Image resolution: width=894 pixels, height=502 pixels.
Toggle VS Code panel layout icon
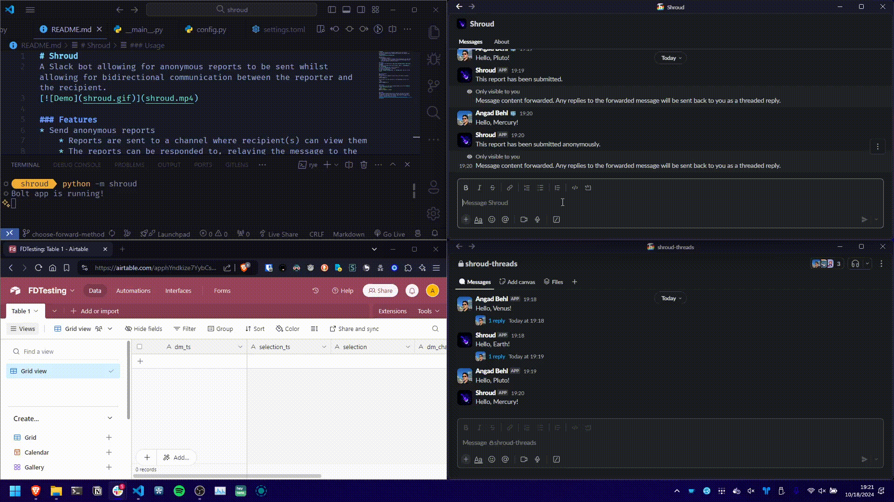(x=346, y=9)
